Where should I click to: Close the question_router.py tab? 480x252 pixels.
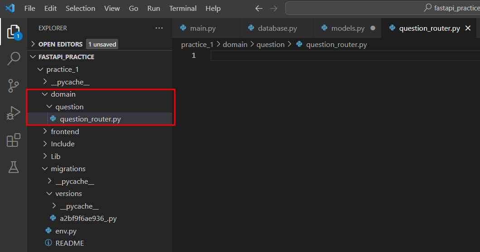tap(468, 28)
